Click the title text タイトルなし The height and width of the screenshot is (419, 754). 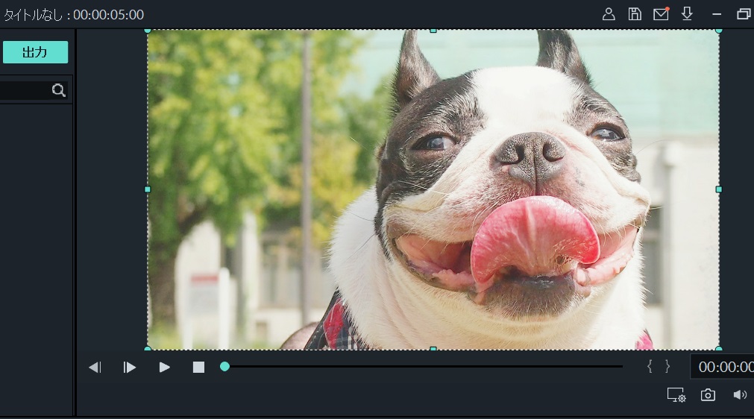(33, 15)
